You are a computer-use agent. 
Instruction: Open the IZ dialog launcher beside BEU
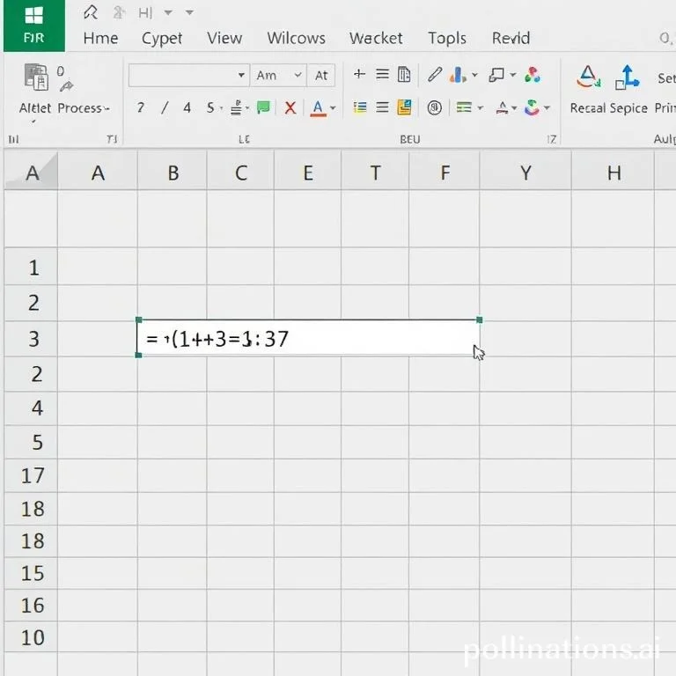(552, 139)
